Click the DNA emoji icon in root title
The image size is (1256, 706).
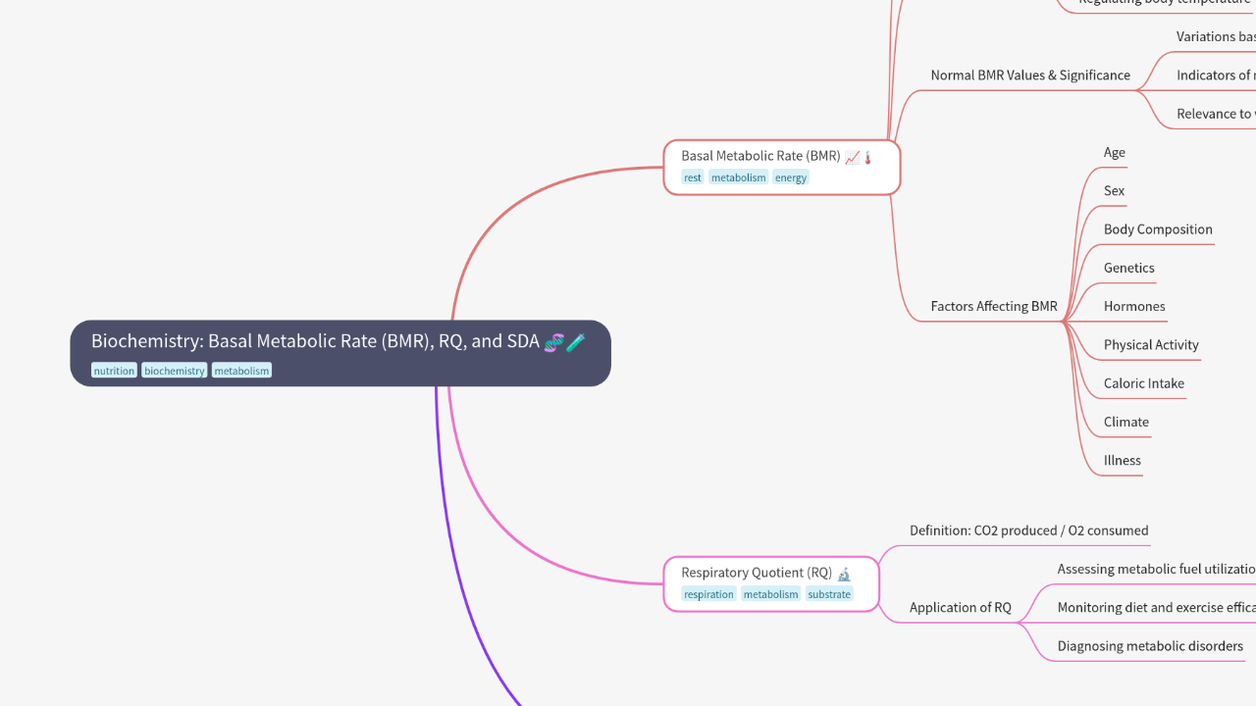[554, 342]
